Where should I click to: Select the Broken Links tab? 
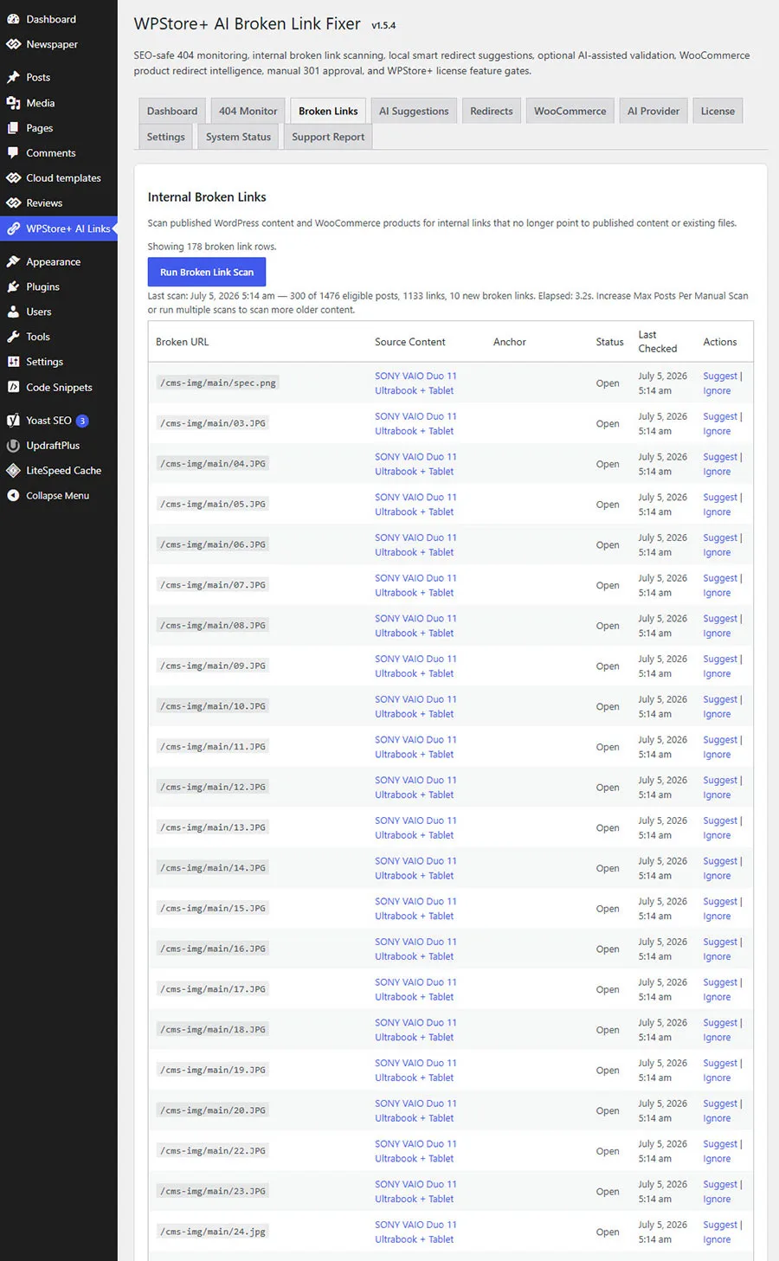(x=328, y=111)
